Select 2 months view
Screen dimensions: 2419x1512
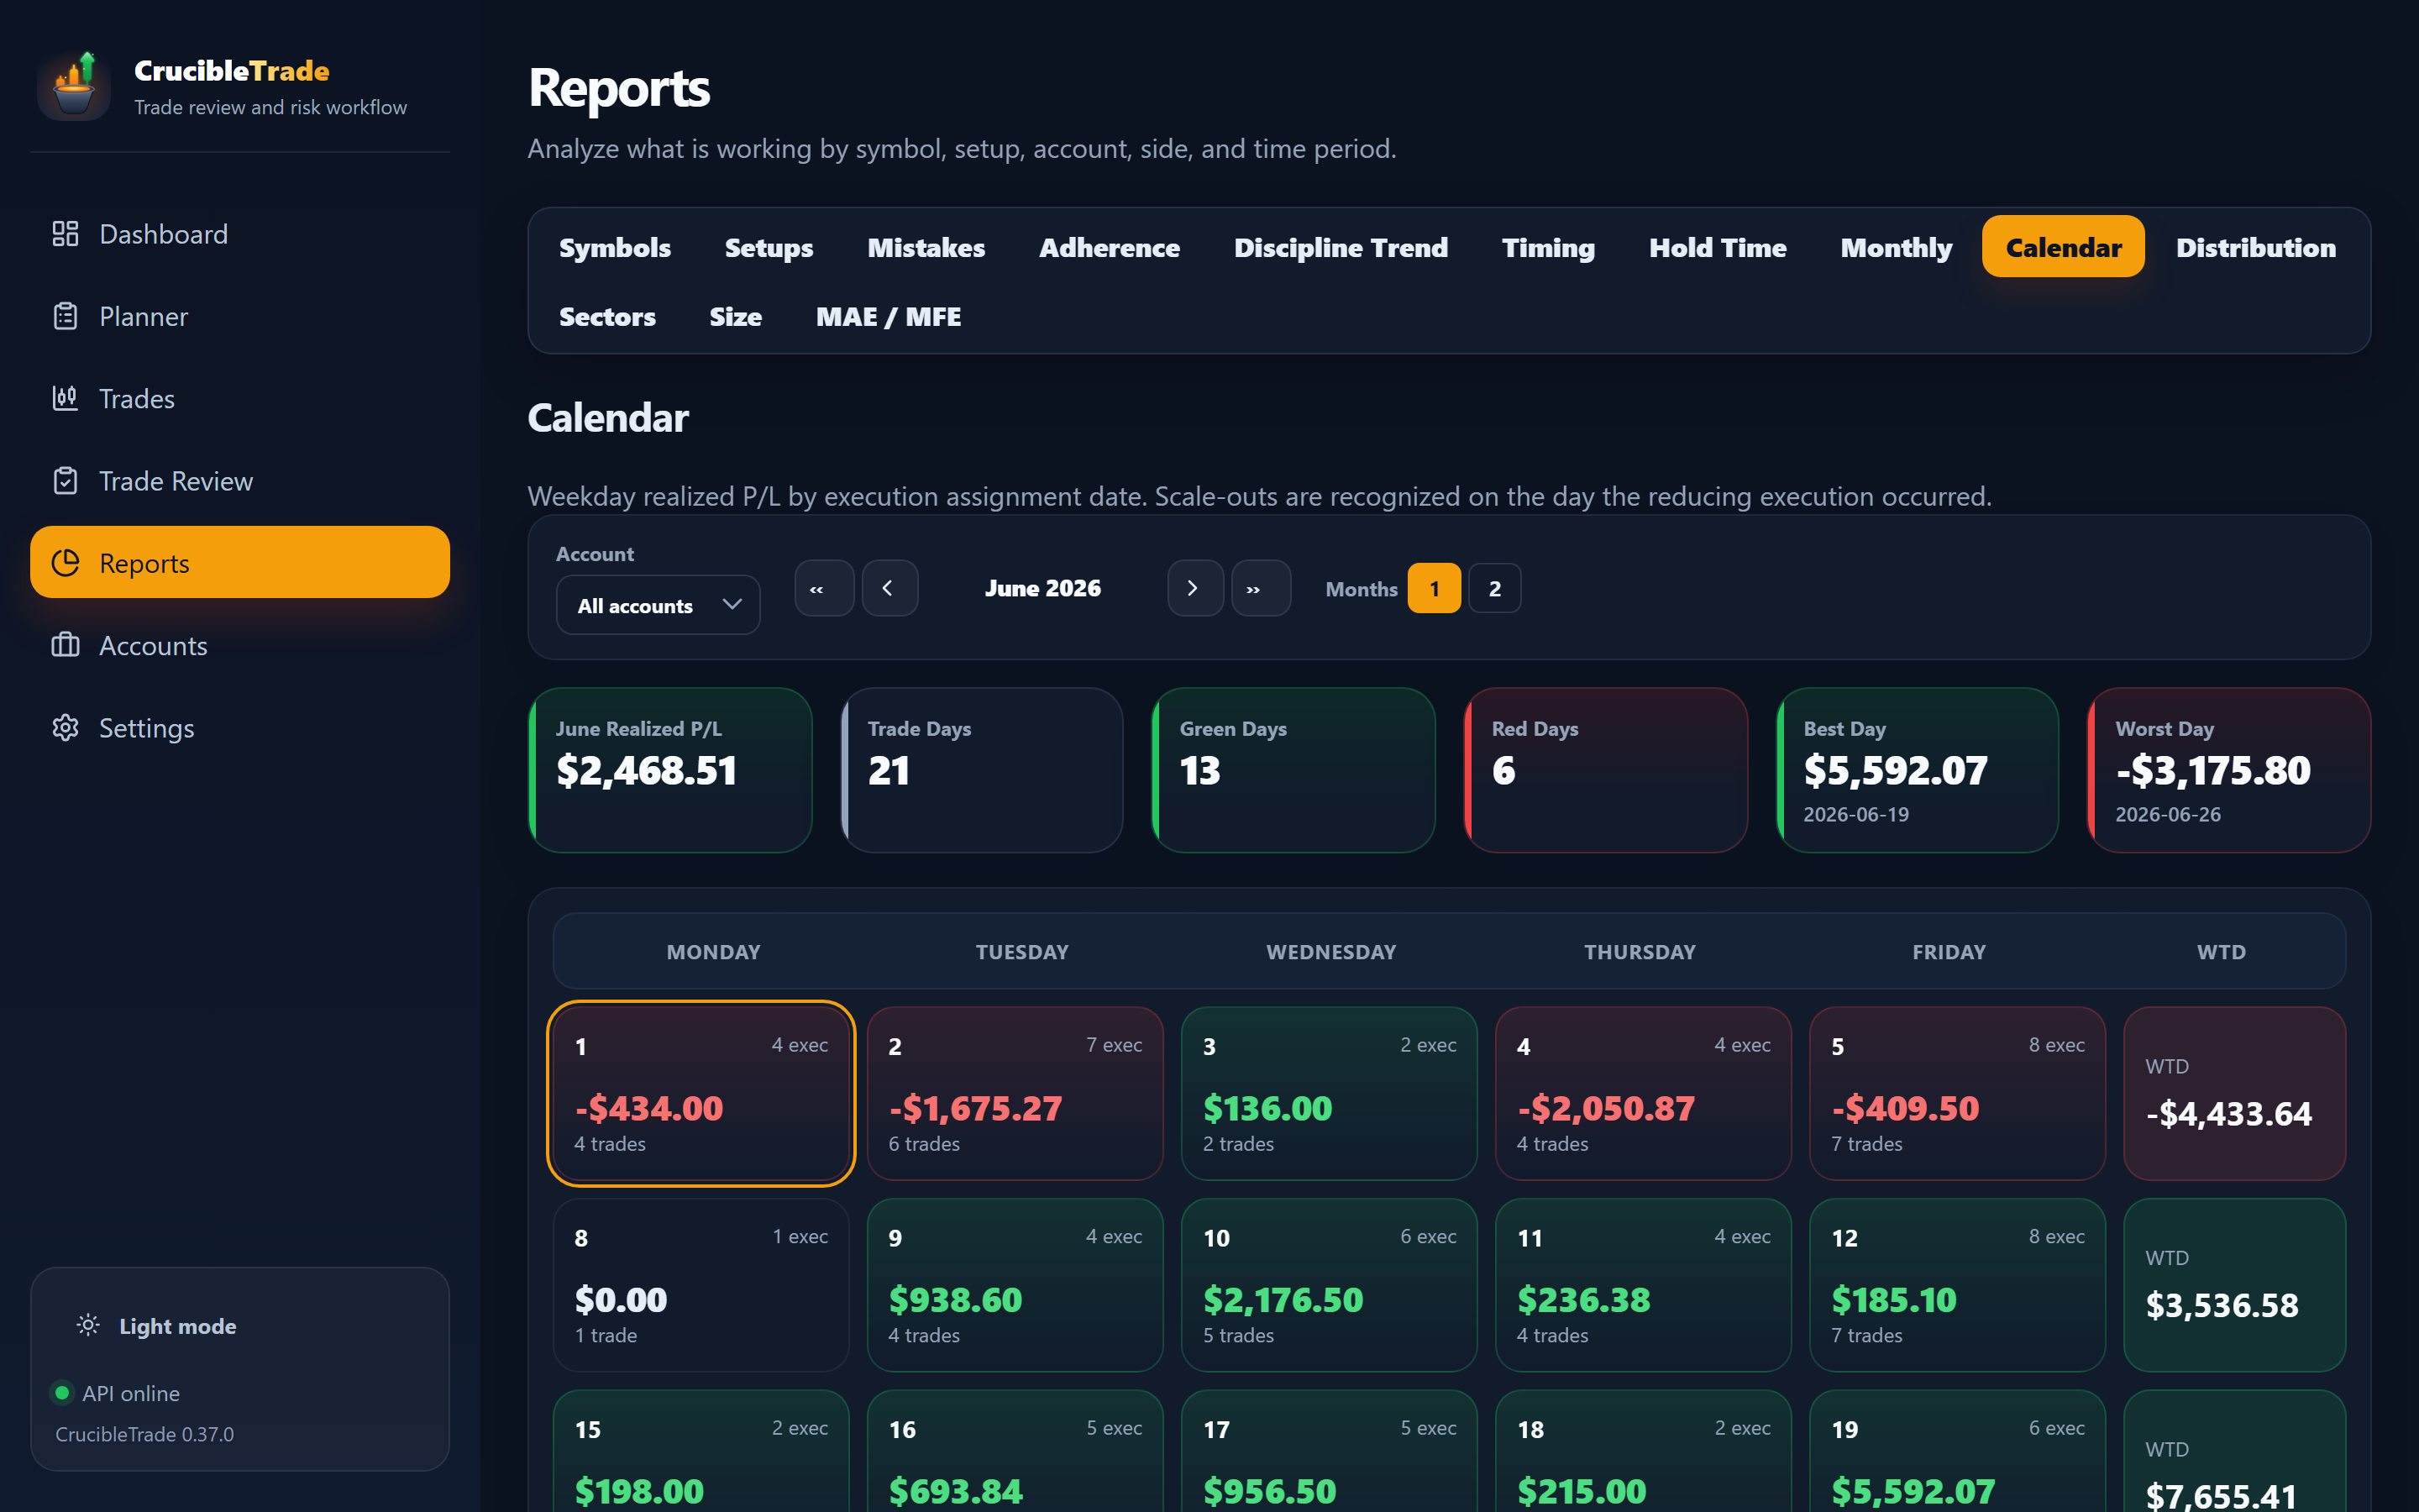1494,588
